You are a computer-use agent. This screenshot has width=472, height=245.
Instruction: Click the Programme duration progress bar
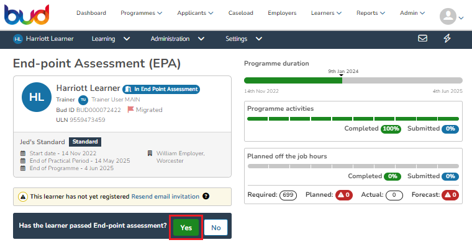click(x=353, y=80)
